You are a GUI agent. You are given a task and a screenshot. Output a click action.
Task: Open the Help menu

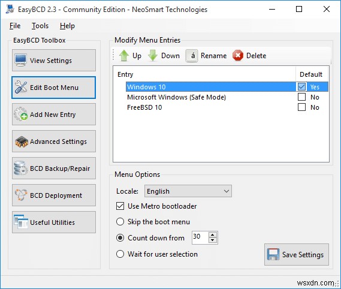click(x=67, y=26)
